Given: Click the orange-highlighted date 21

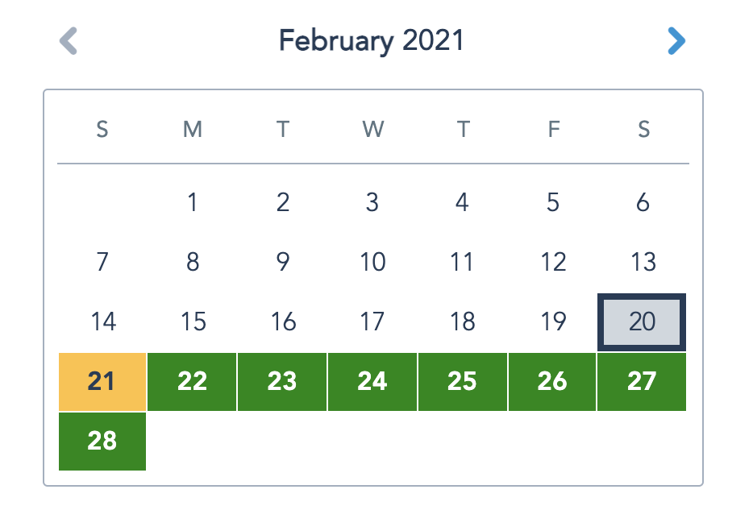Looking at the screenshot, I should [x=102, y=382].
